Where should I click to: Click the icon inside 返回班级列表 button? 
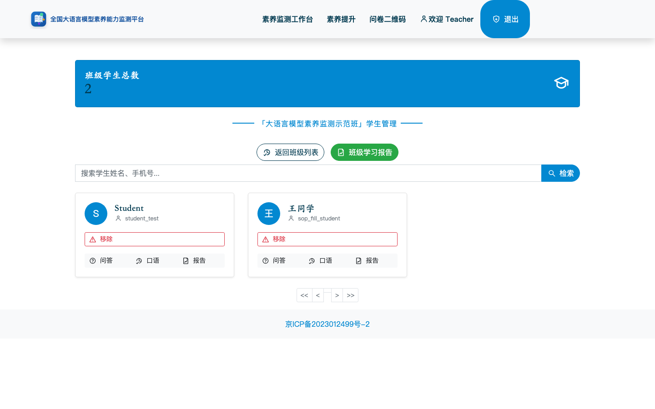[x=267, y=153]
